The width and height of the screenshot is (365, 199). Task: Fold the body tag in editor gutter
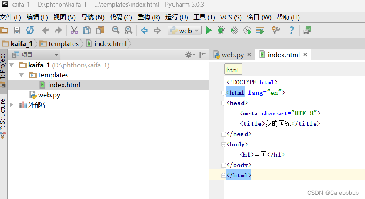pyautogui.click(x=224, y=144)
